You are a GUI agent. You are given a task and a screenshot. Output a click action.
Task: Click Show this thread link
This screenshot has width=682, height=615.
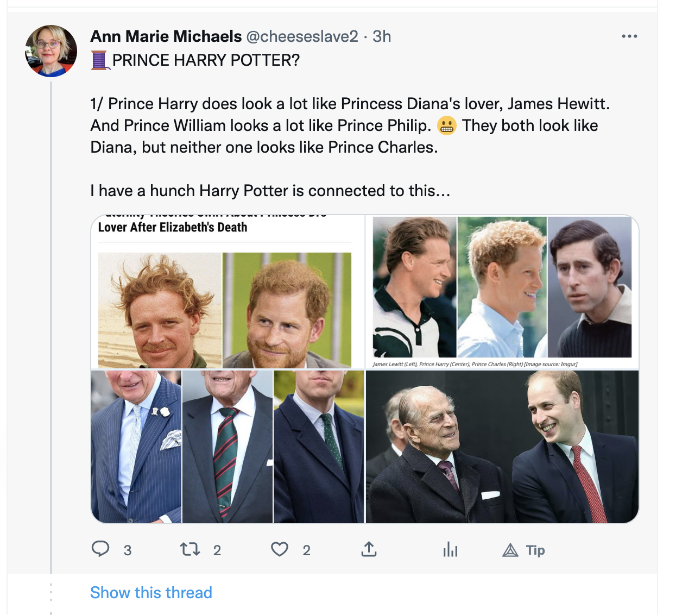[151, 593]
